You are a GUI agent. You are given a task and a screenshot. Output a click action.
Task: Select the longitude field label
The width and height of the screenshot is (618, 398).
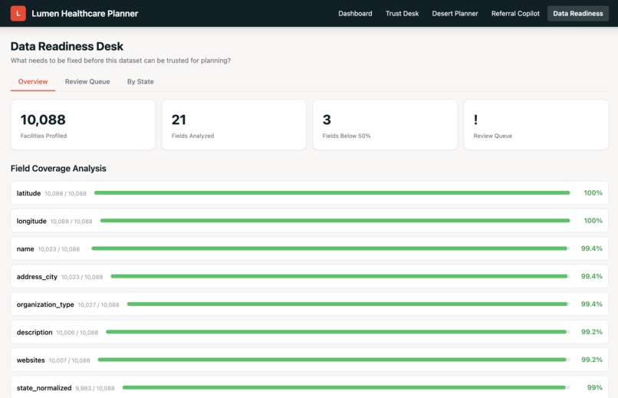tap(31, 221)
